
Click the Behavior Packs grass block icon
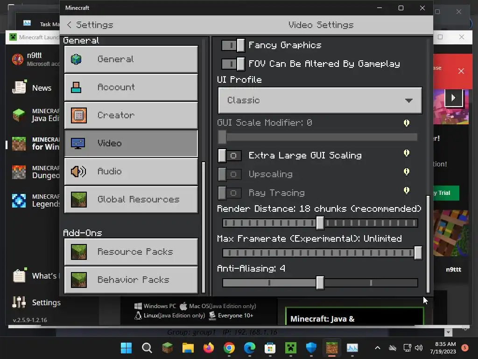78,280
